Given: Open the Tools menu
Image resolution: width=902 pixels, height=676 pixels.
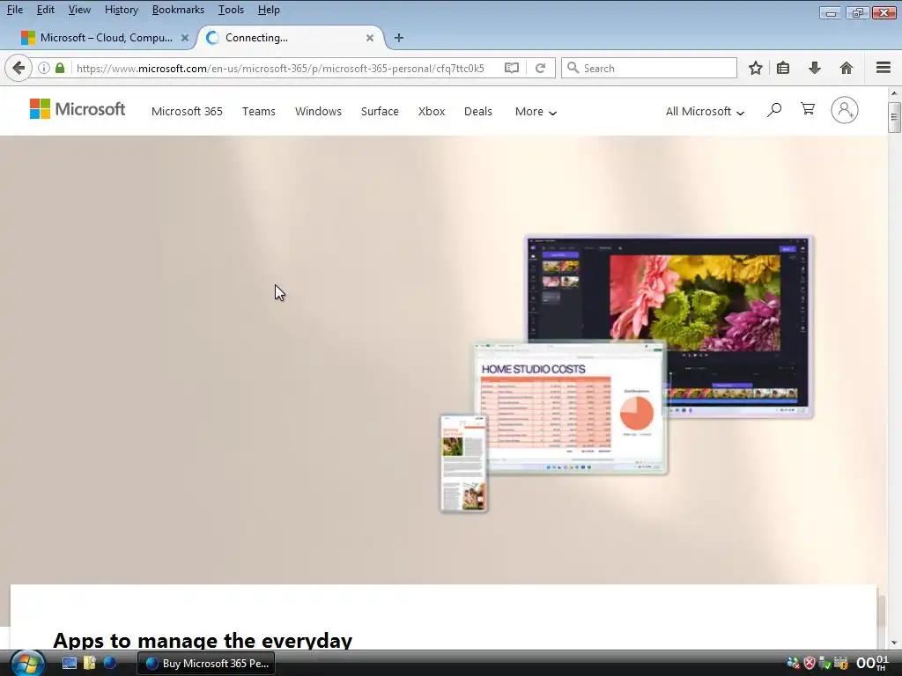Looking at the screenshot, I should pos(231,10).
